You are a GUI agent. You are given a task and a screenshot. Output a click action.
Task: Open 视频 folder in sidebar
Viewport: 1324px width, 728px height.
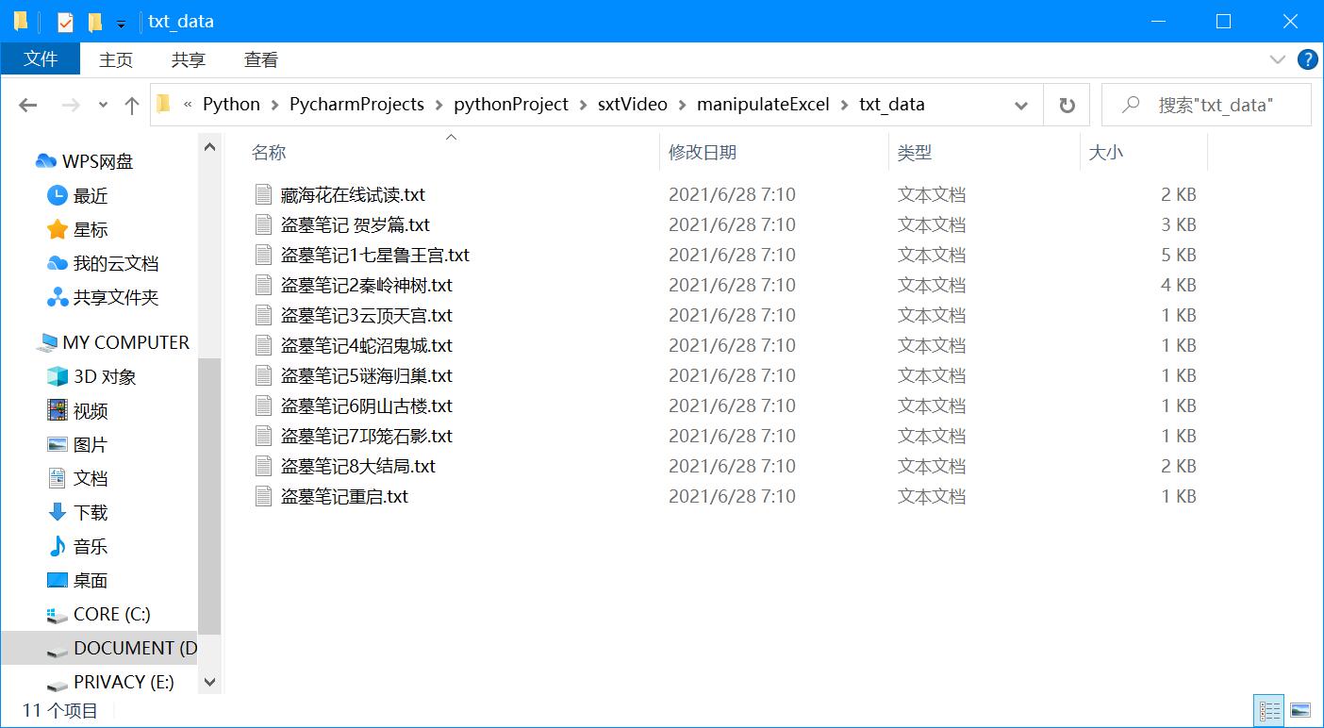coord(91,410)
